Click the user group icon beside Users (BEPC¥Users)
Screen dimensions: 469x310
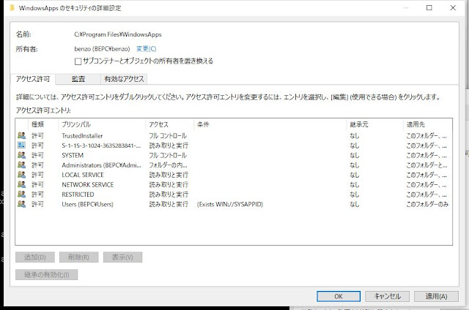coord(21,204)
